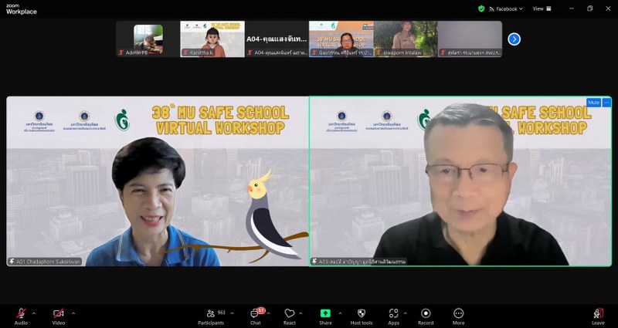Open three-dot options on speaker tile
Viewport: 618px width, 328px height.
point(606,103)
